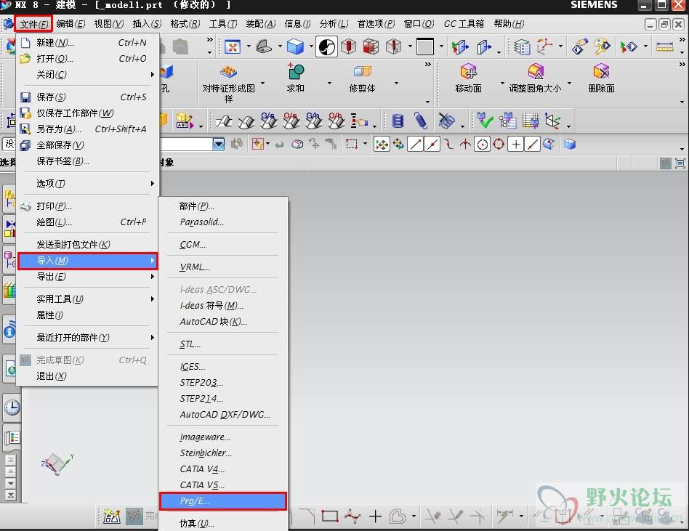This screenshot has width=689, height=531.
Task: Click 退出(X) to exit NX
Action: point(87,376)
